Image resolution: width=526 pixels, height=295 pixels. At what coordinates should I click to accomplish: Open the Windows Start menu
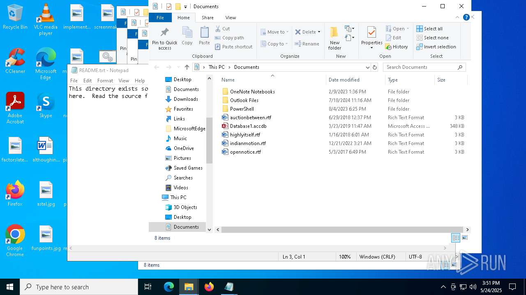click(10, 287)
